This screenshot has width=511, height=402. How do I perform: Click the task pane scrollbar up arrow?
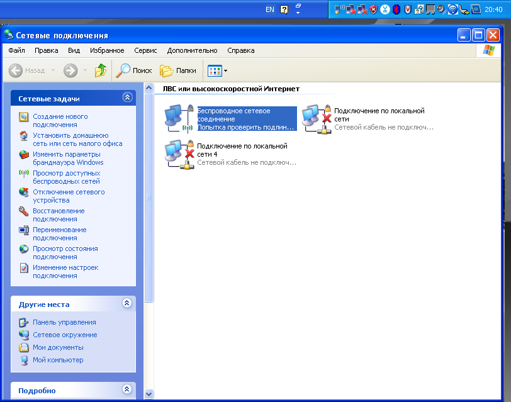149,87
